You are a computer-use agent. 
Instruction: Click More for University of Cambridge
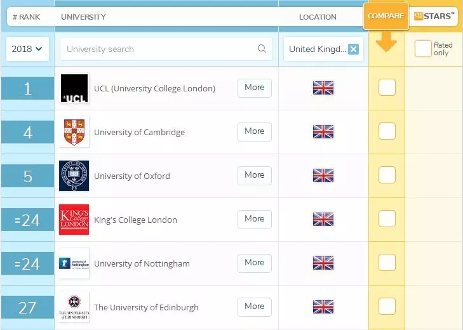[255, 131]
